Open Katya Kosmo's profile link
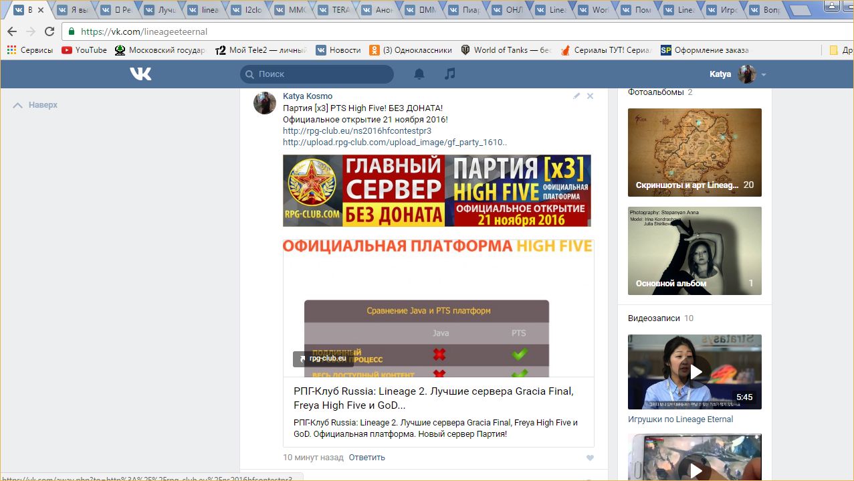The image size is (854, 481). point(308,96)
